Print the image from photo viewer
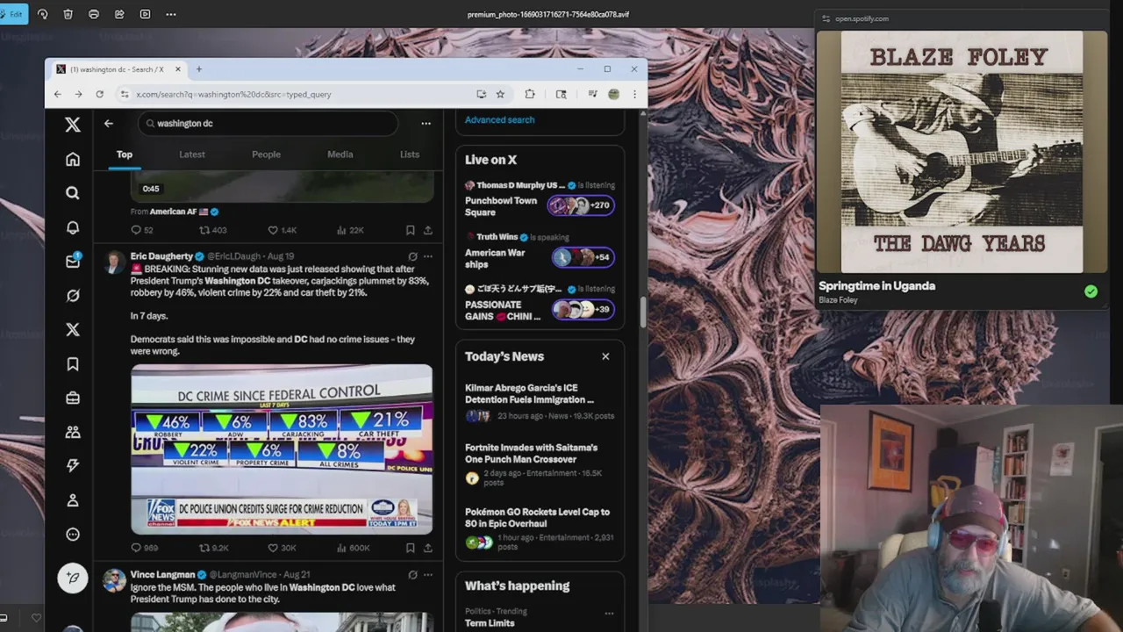 (94, 14)
